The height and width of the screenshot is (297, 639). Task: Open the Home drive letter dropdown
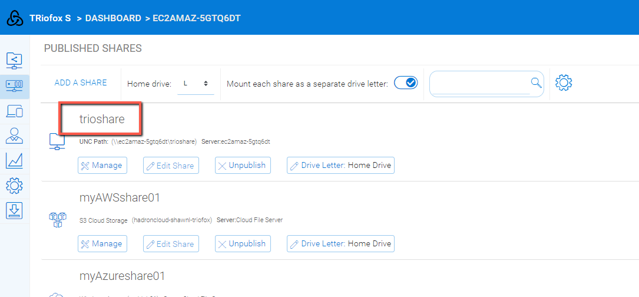click(x=196, y=84)
